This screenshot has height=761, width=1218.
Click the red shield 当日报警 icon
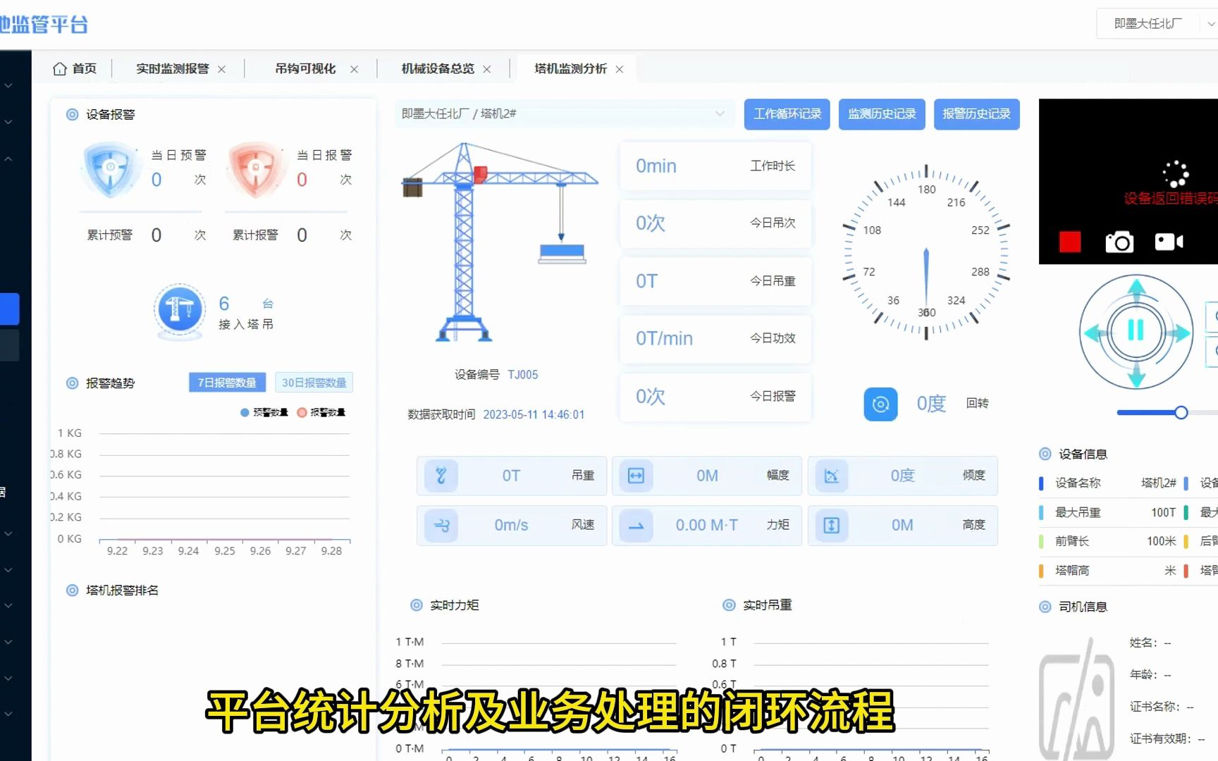256,169
